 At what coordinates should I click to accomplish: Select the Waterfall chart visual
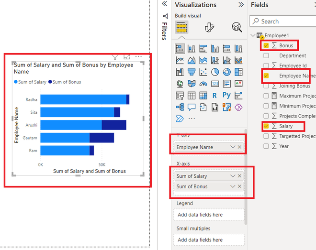click(x=180, y=72)
